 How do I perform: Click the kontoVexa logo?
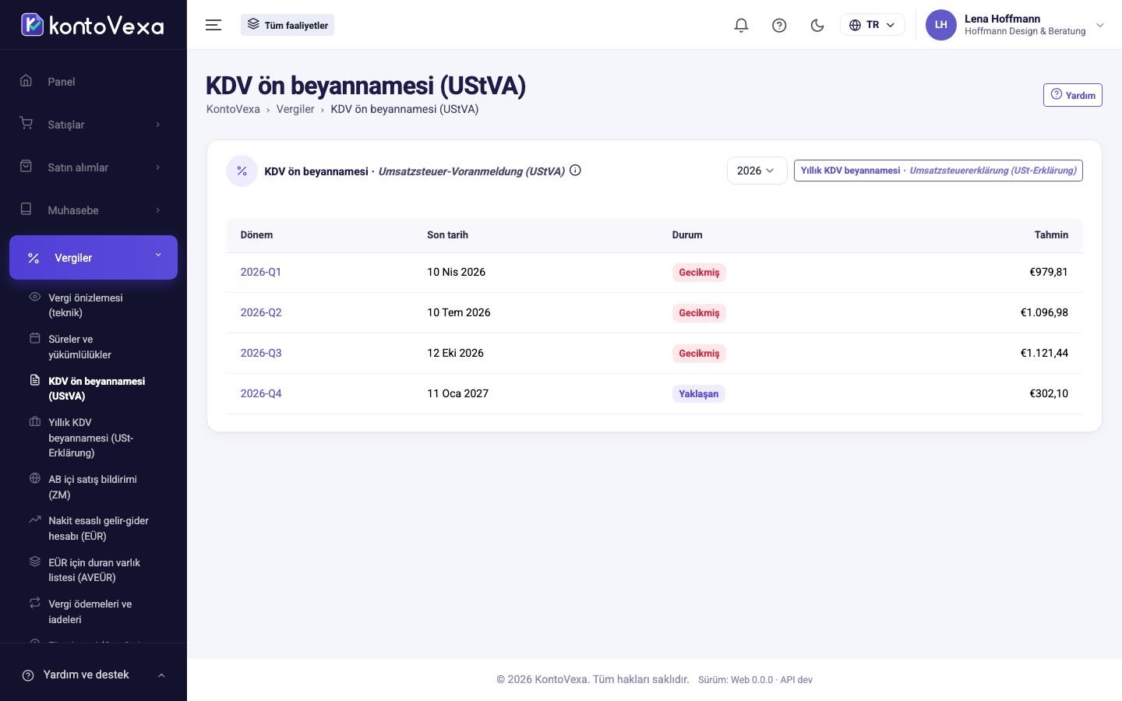[93, 25]
